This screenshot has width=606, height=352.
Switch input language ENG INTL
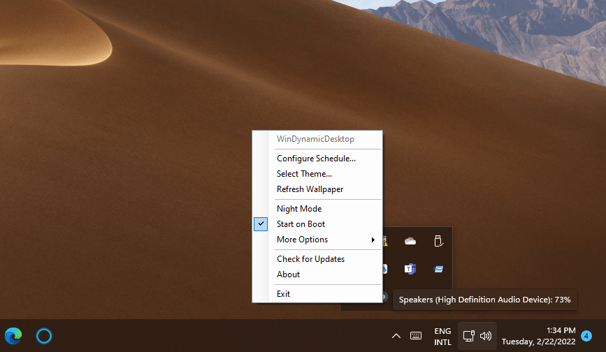(x=442, y=337)
